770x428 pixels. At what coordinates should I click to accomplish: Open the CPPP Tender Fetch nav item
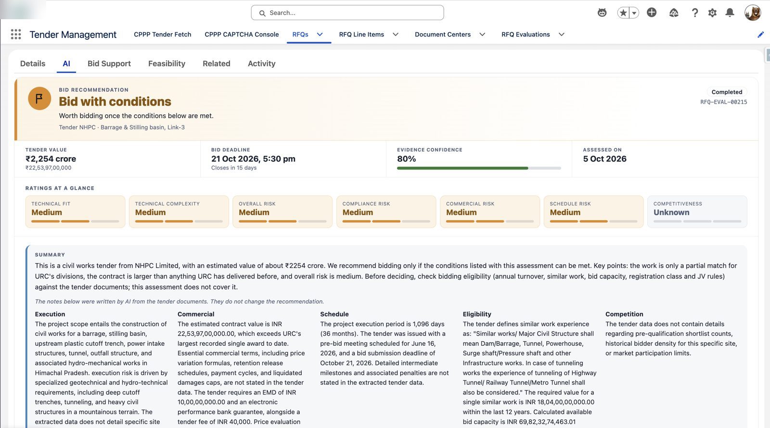coord(163,34)
